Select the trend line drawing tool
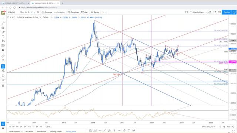Image resolution: width=237 pixels, height=133 pixels. pos(3,23)
